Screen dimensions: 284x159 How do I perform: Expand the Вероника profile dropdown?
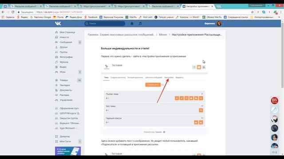(x=214, y=23)
